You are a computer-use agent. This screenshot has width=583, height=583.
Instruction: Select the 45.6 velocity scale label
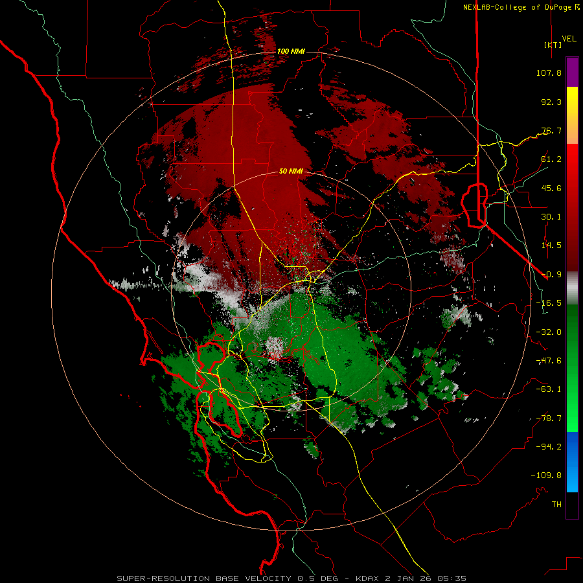[x=551, y=188]
